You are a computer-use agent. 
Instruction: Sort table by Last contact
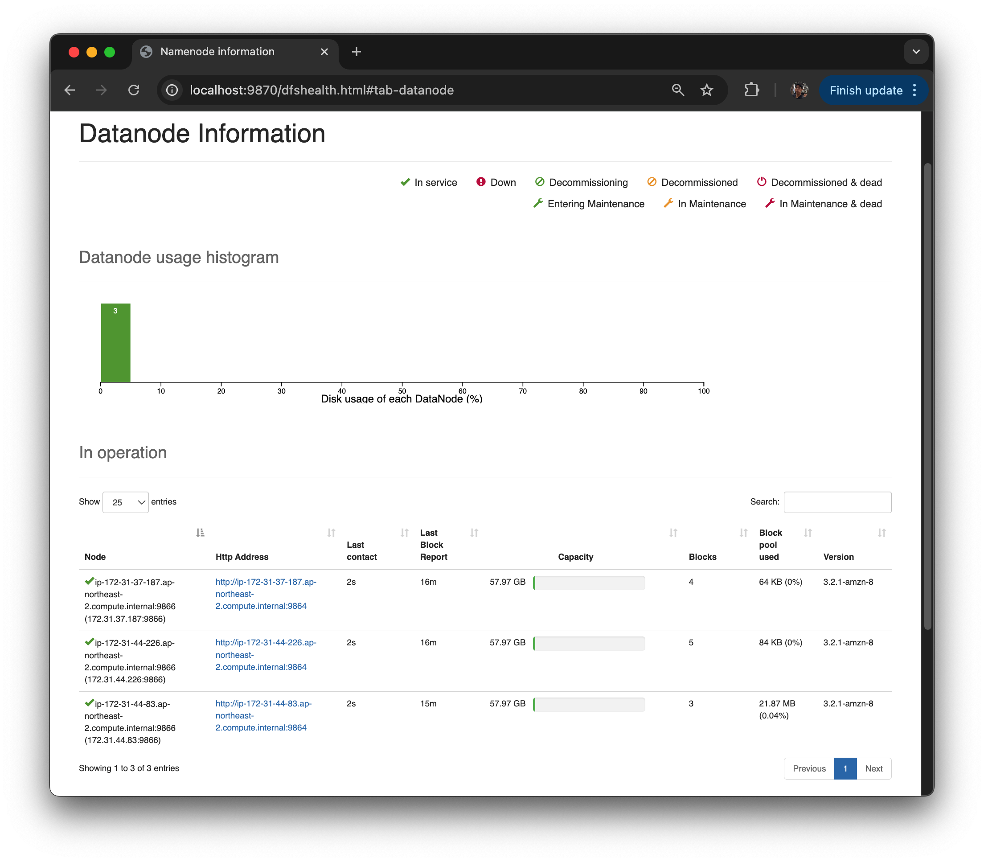pos(405,533)
